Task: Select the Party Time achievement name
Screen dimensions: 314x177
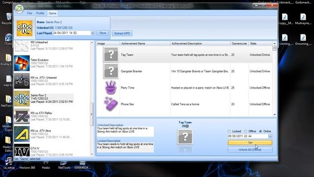Action: (x=128, y=88)
